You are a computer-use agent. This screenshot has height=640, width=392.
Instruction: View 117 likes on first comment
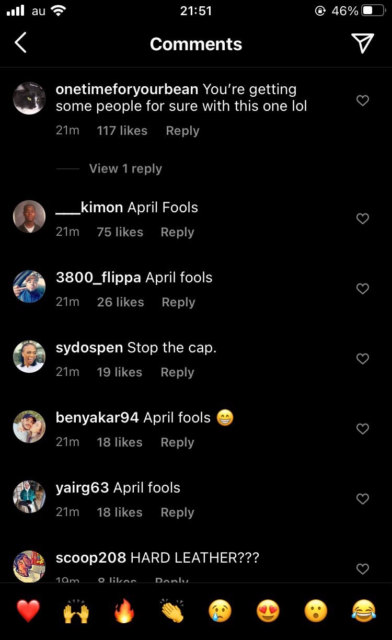(x=122, y=131)
